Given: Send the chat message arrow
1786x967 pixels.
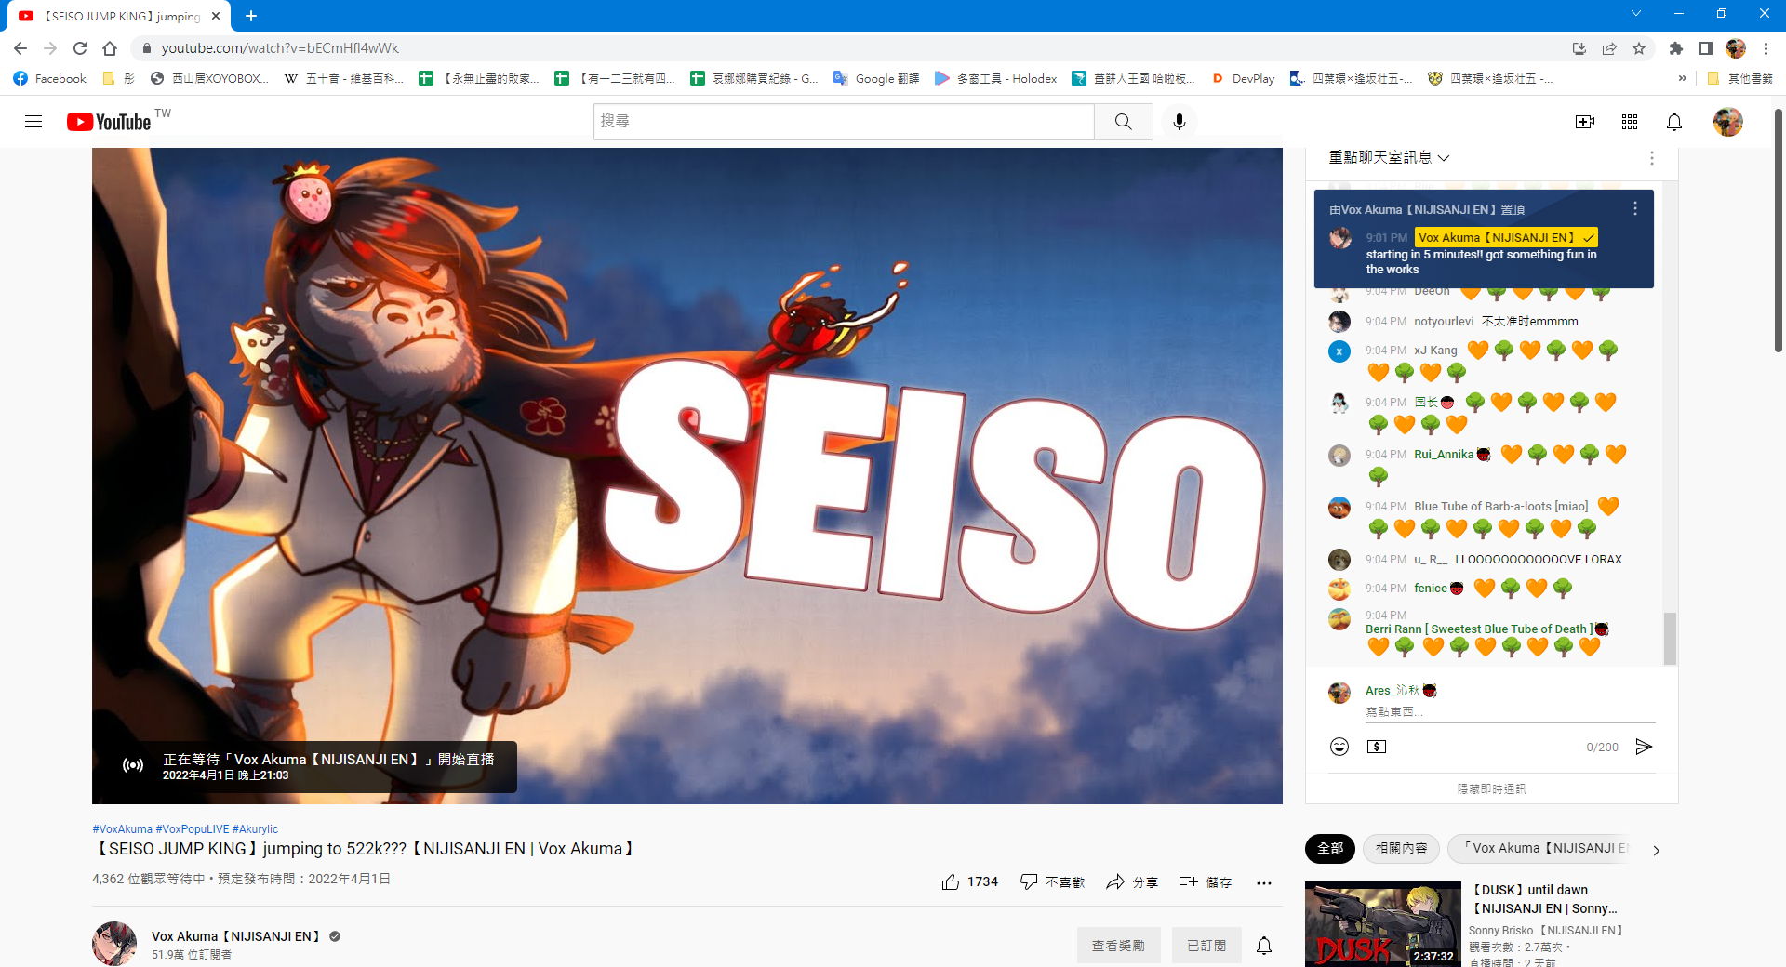Looking at the screenshot, I should [x=1644, y=747].
